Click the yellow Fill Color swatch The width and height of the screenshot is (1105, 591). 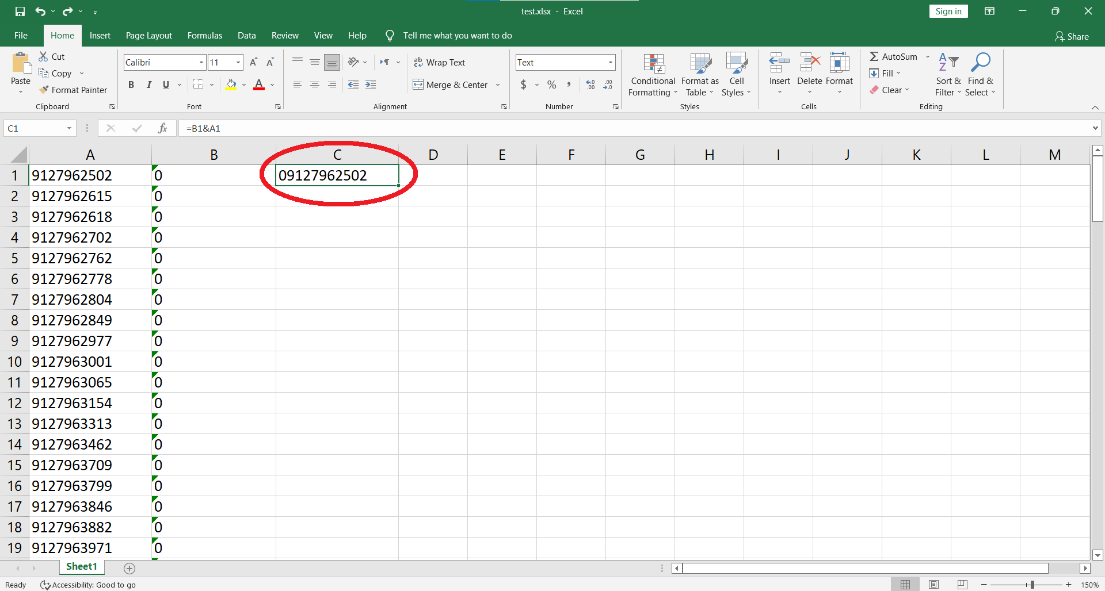[x=231, y=85]
